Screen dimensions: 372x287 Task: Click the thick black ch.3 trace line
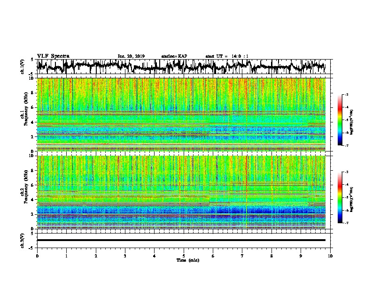pos(181,240)
